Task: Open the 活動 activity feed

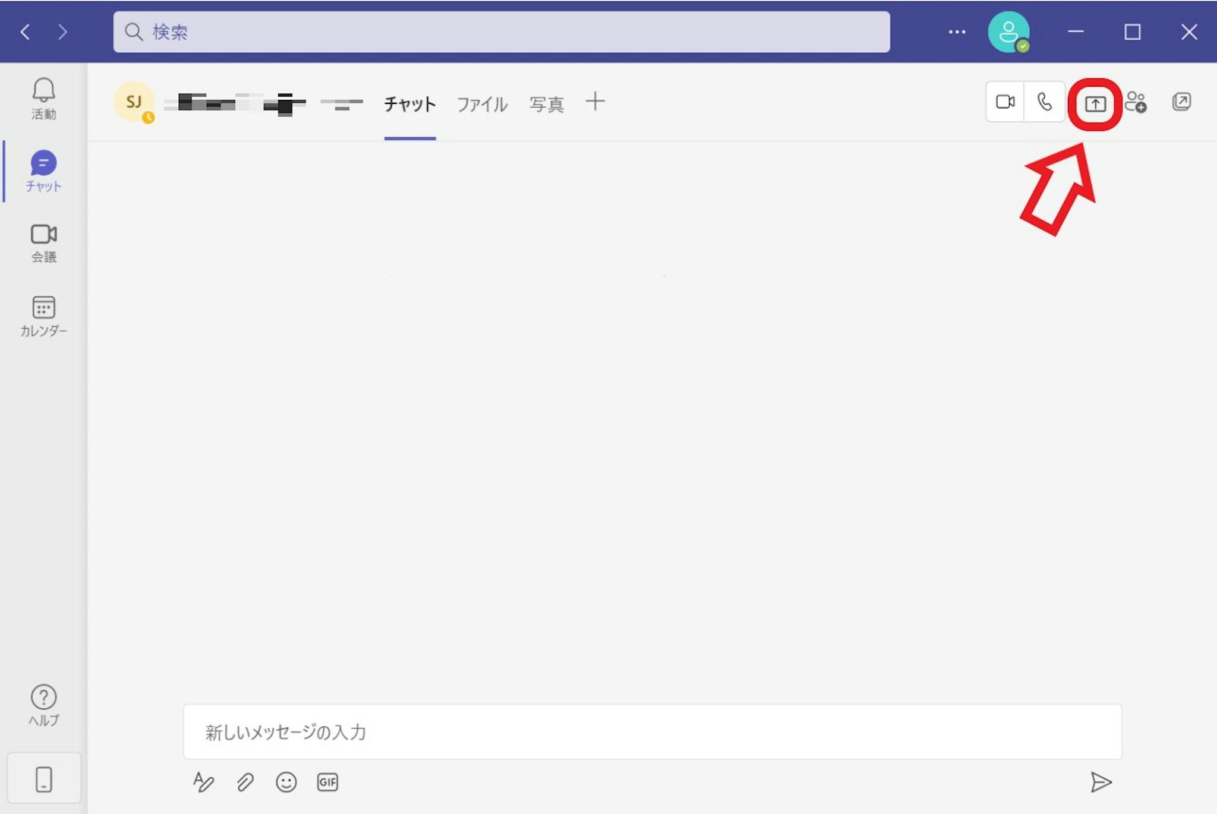Action: tap(43, 99)
